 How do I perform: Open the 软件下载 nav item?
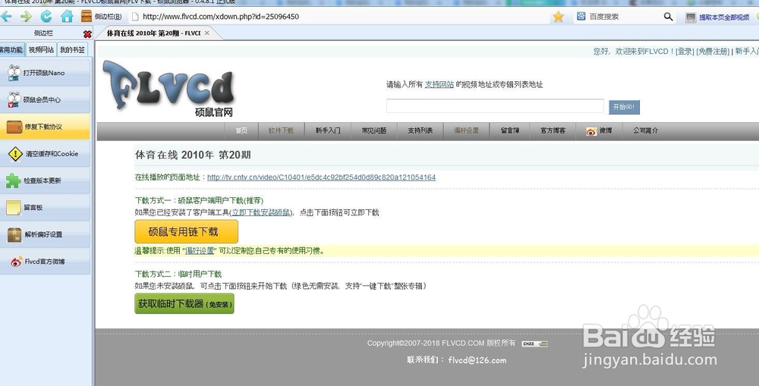coord(282,130)
